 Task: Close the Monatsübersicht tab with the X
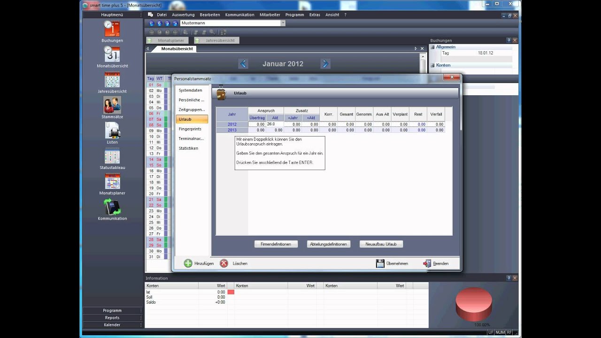422,49
